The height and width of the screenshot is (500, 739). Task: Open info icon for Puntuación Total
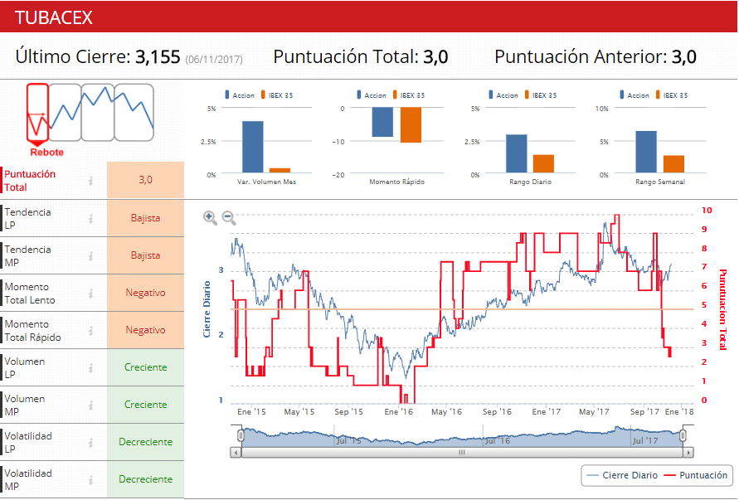[x=90, y=181]
